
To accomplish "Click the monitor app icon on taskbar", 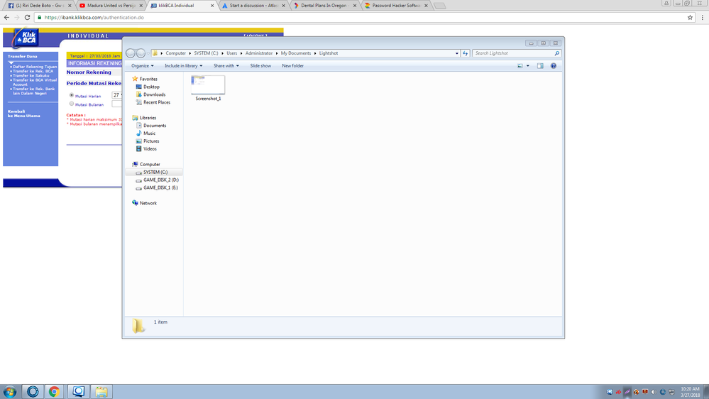I will tap(78, 392).
